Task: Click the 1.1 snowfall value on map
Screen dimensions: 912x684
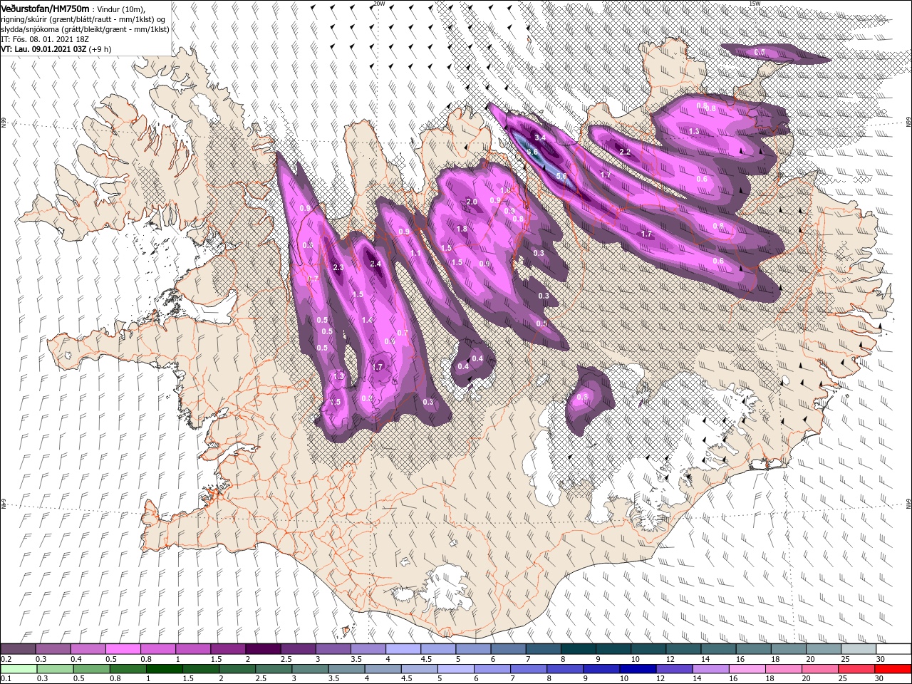Action: point(415,254)
